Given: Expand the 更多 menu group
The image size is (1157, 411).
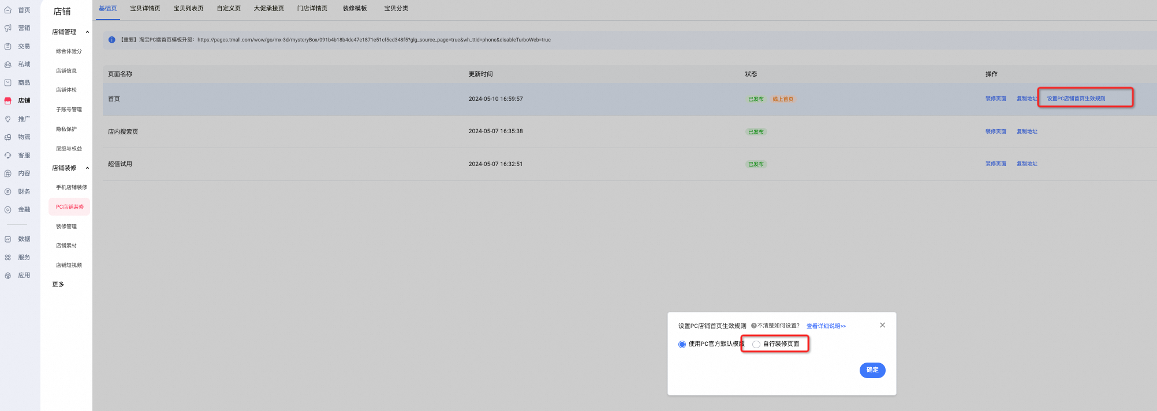Looking at the screenshot, I should pos(58,285).
